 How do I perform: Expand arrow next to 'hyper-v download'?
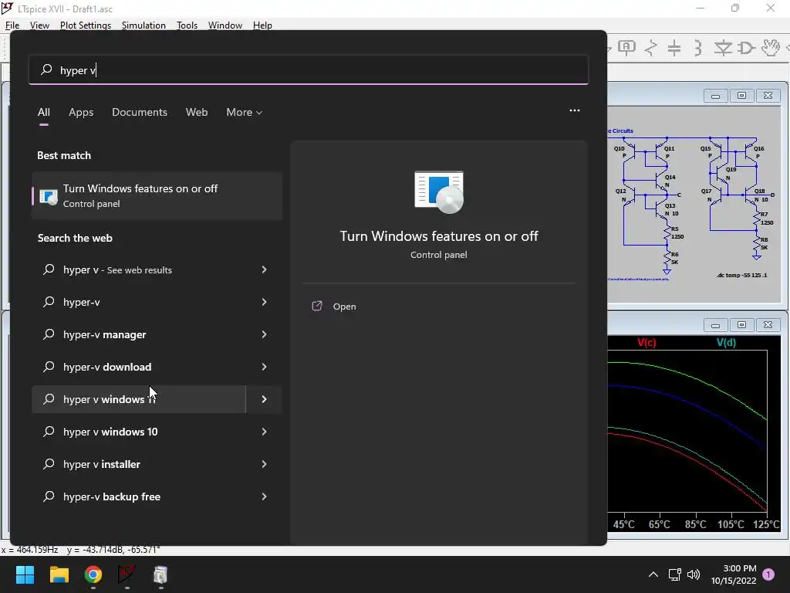[x=264, y=367]
